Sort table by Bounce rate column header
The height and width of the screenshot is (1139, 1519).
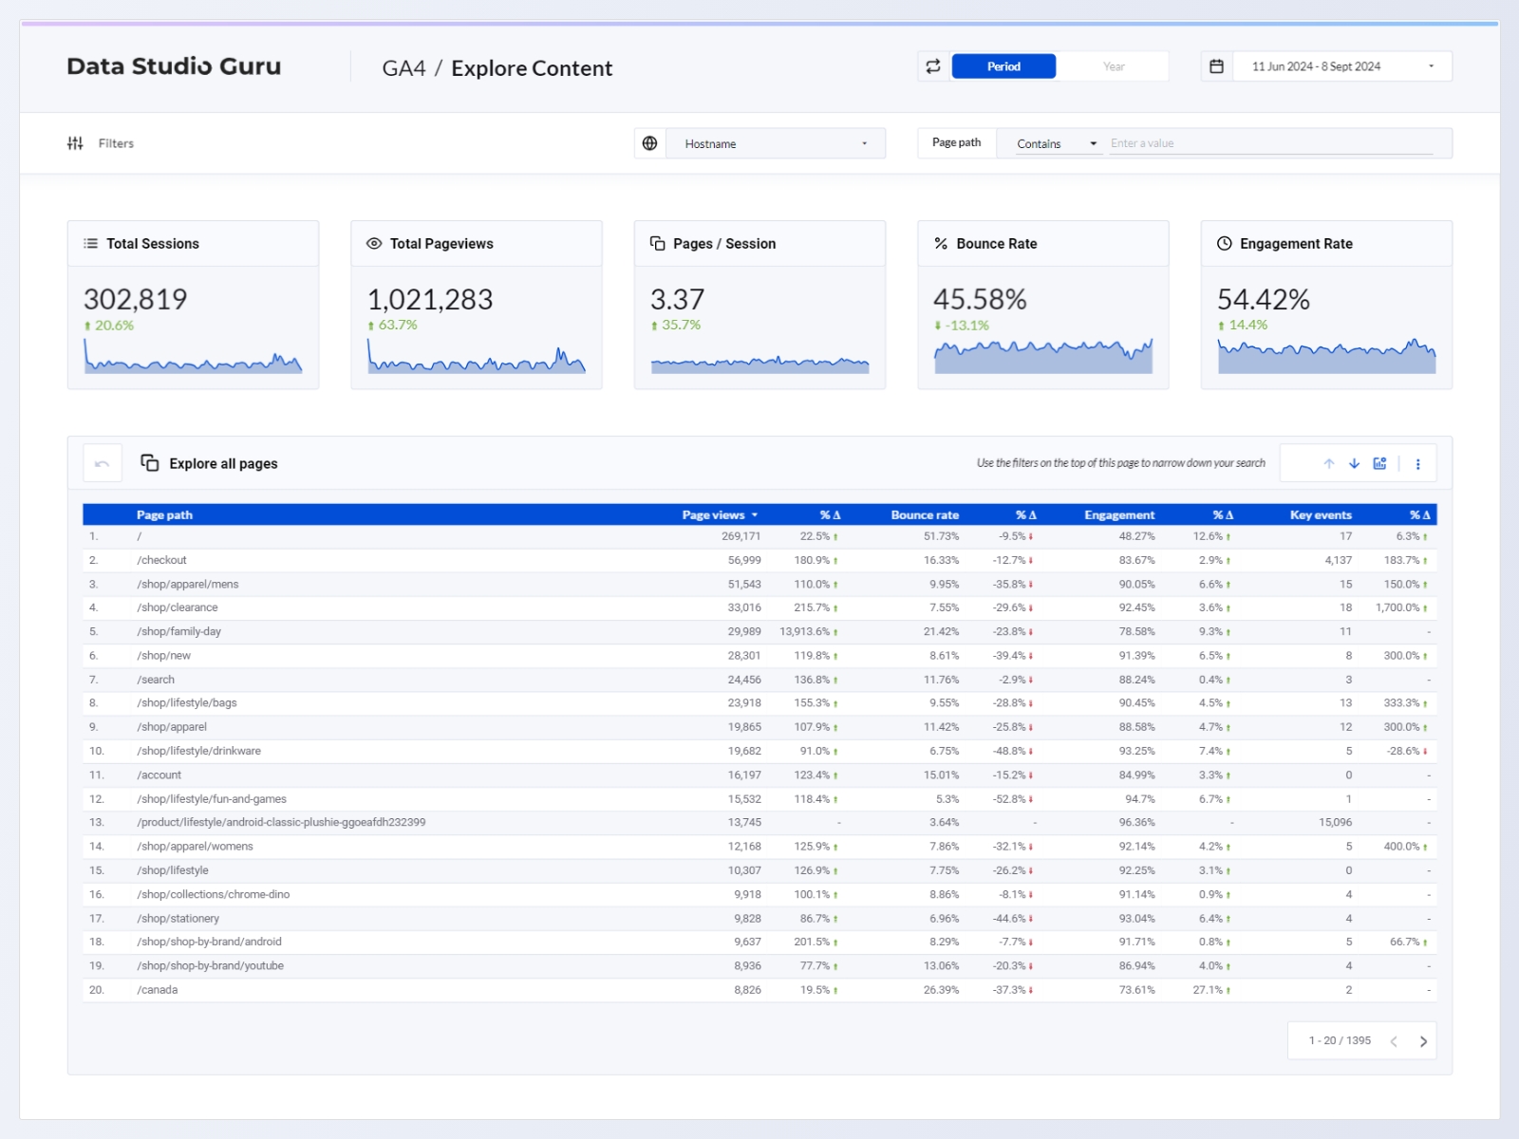coord(924,514)
